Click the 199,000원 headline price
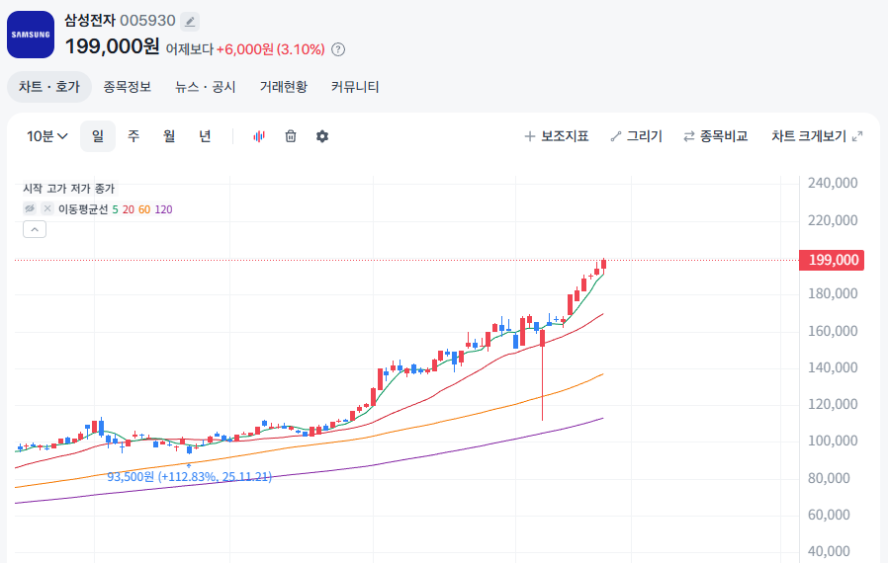Screen dimensions: 888x563 (112, 46)
